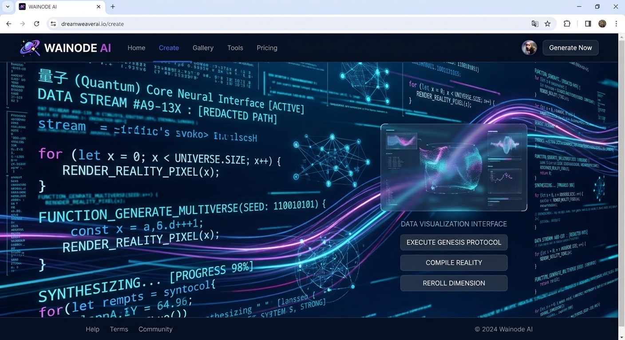Image resolution: width=625 pixels, height=340 pixels.
Task: Open the Help footer link
Action: tap(92, 329)
